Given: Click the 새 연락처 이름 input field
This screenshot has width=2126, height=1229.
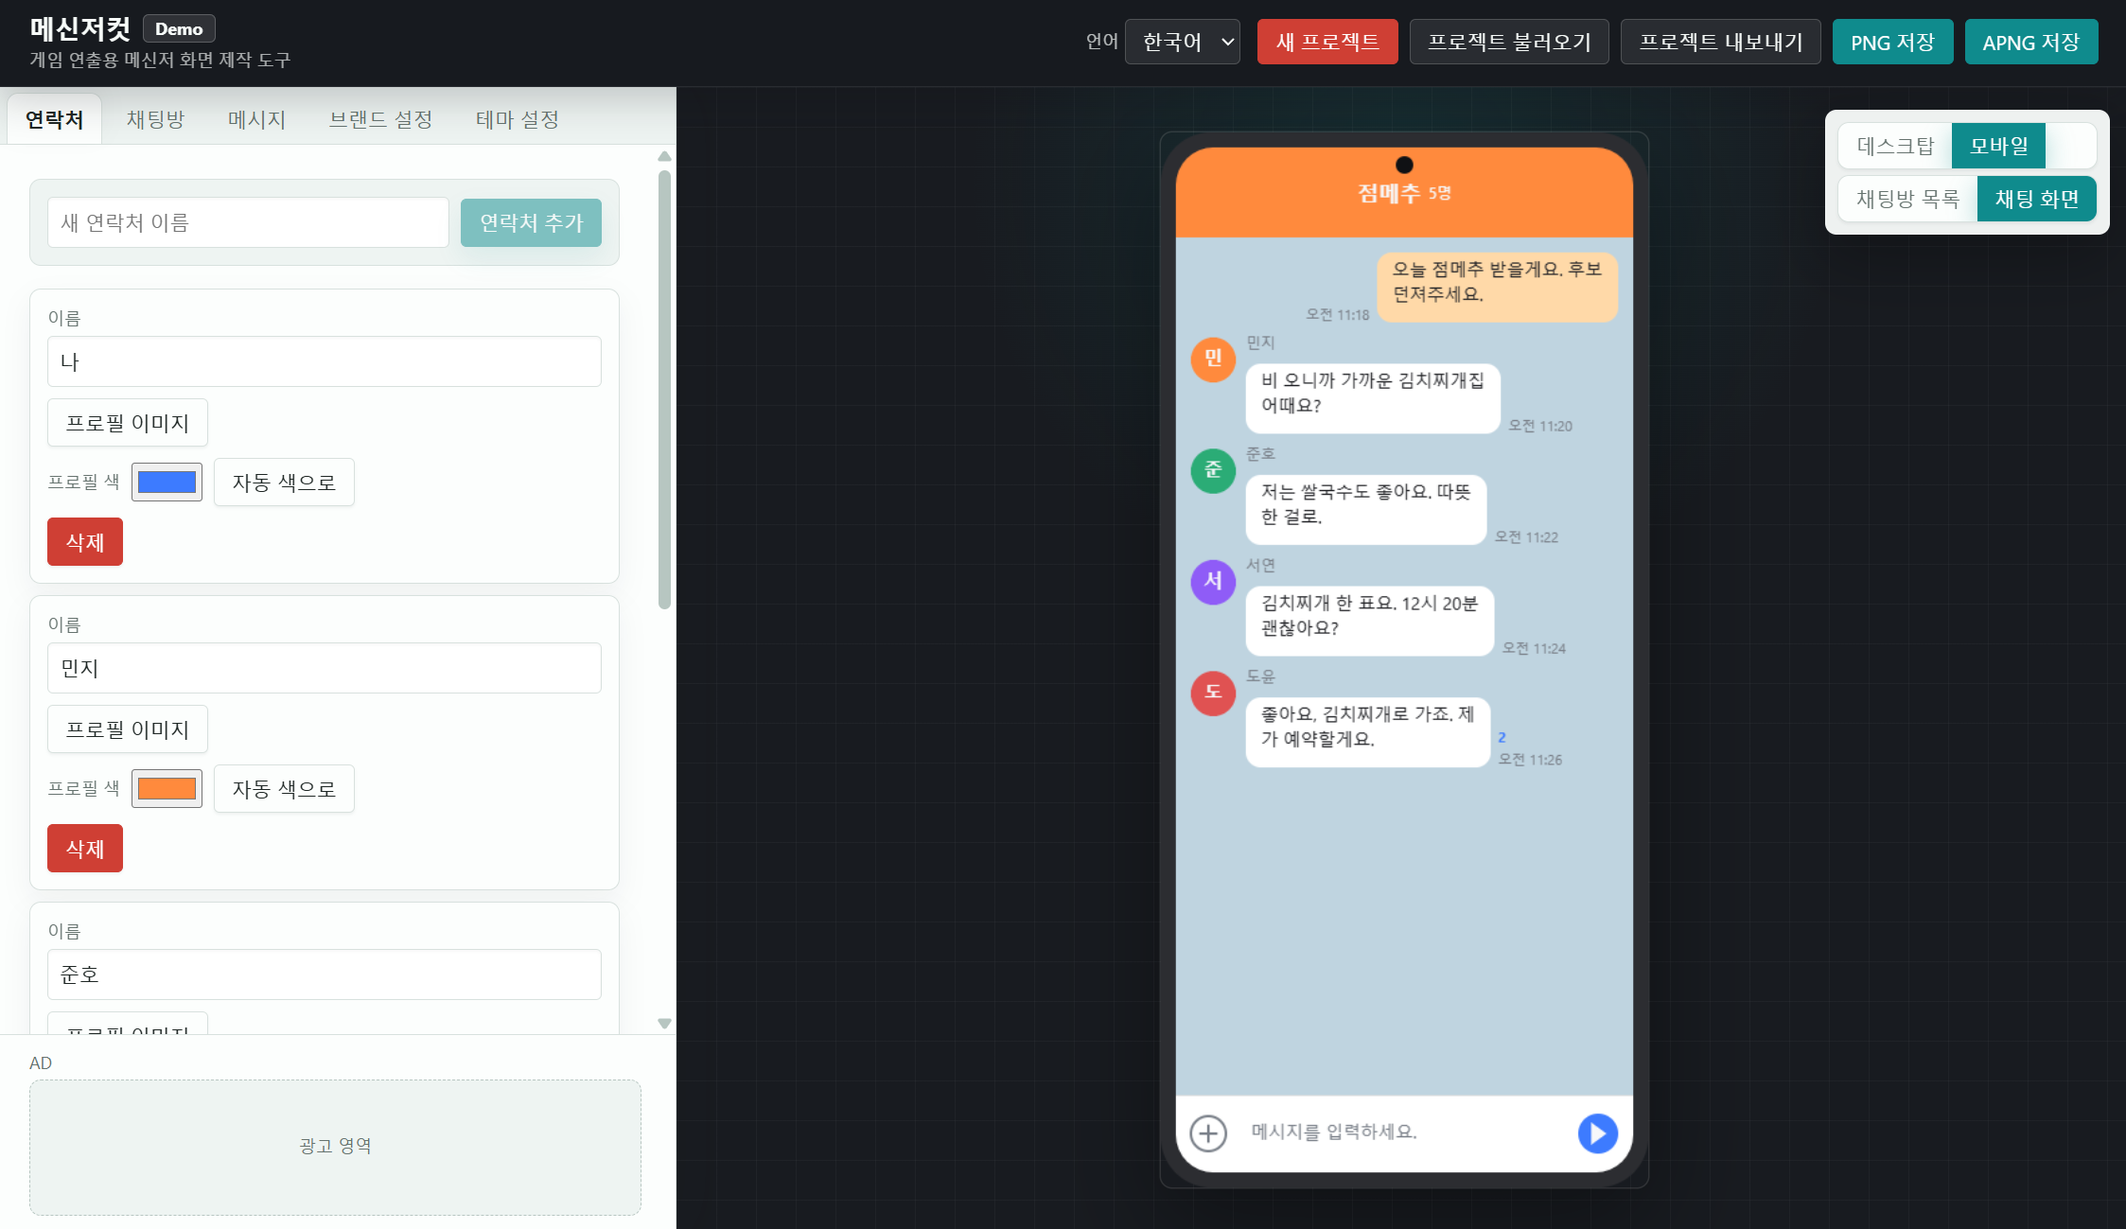Looking at the screenshot, I should [248, 222].
